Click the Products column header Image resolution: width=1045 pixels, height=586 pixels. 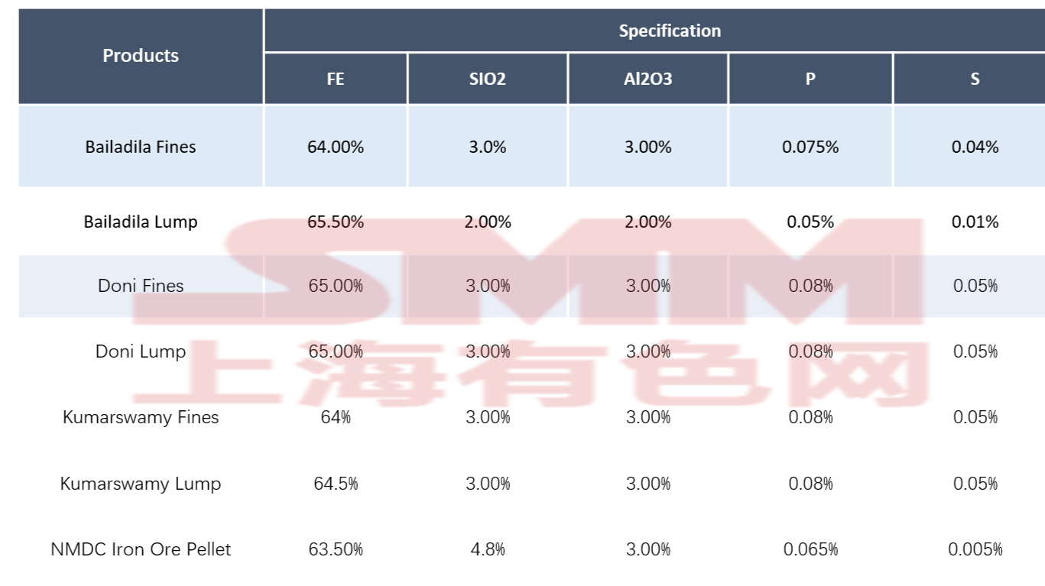[x=141, y=56]
